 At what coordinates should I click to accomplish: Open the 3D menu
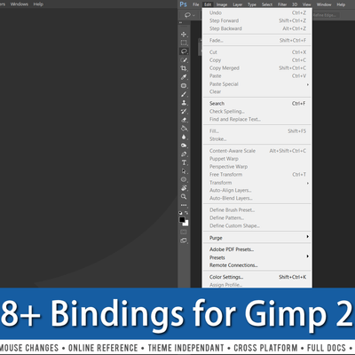(295, 4)
